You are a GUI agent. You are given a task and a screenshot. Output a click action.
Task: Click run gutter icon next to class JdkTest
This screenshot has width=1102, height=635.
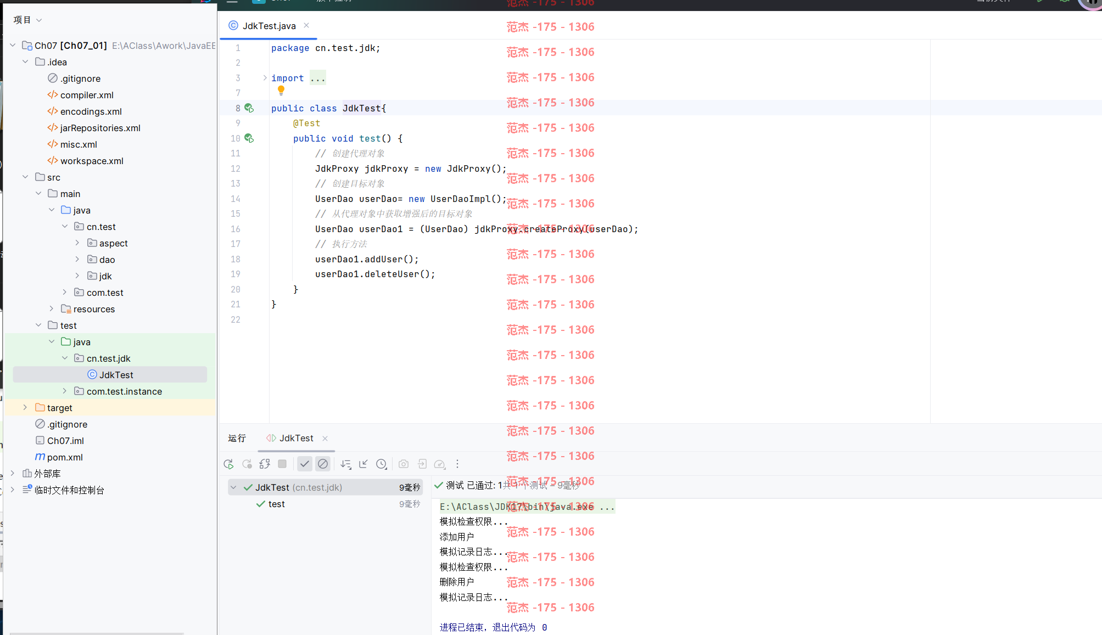click(249, 108)
